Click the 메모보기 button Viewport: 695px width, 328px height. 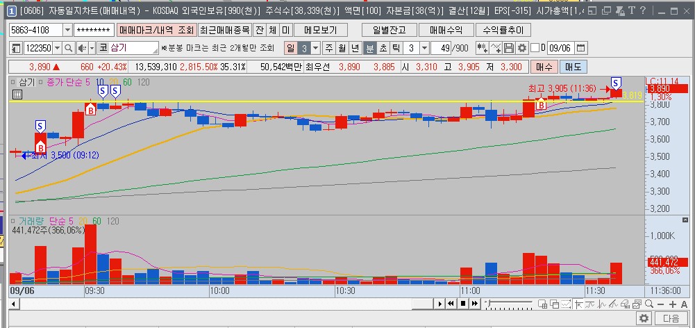(321, 30)
